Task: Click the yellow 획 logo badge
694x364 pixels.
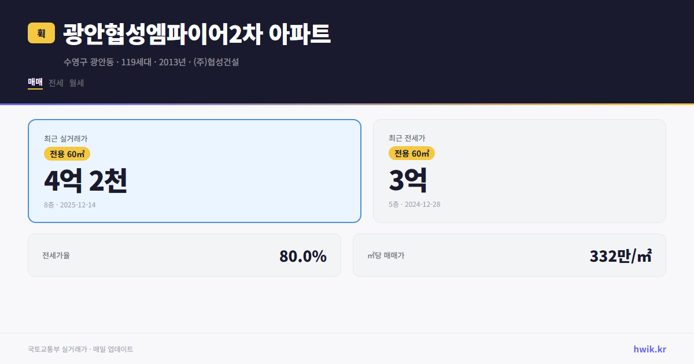Action: [38, 33]
